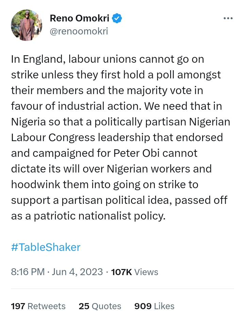The width and height of the screenshot is (245, 315).
Task: Click "partisan political idea" in the tweet
Action: 113,200
